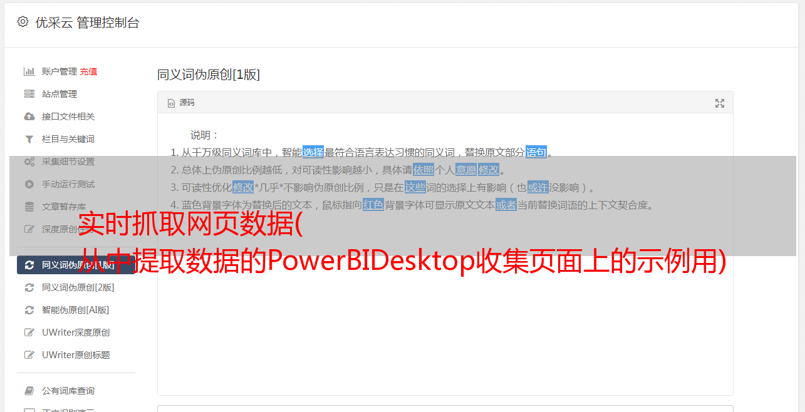This screenshot has width=805, height=412.
Task: Click the 优采云 管理控制台 header title
Action: click(x=87, y=23)
